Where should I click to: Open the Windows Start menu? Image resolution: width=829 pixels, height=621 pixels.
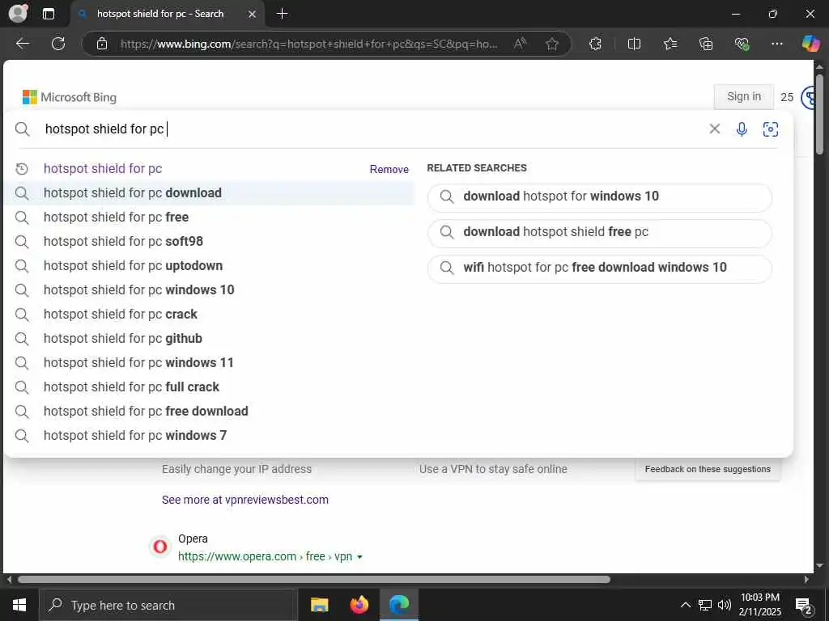19,605
